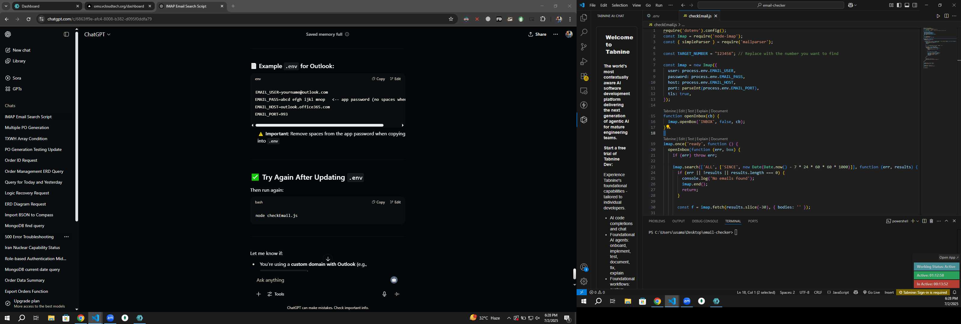Open VS Code Explorer view icon
The width and height of the screenshot is (961, 324).
coord(584,18)
